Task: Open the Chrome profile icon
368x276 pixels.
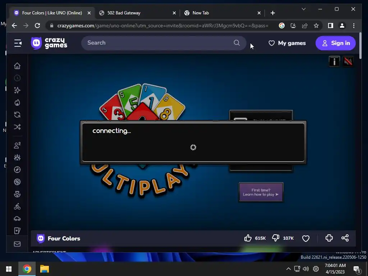Action: click(342, 26)
